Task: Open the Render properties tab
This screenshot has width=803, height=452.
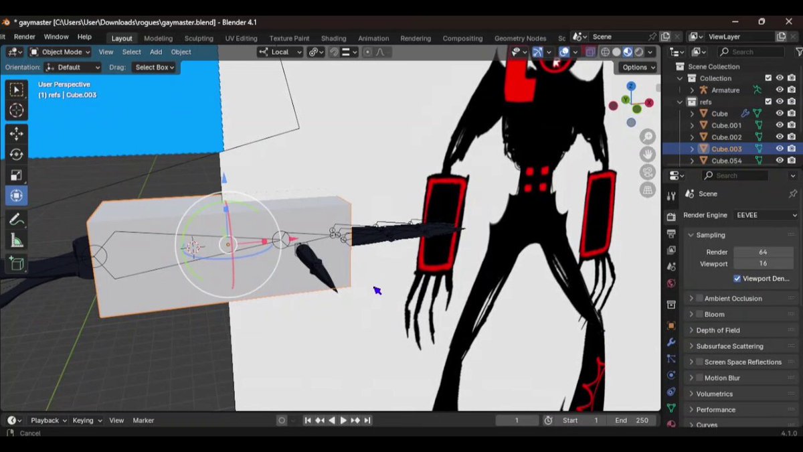Action: [x=671, y=217]
